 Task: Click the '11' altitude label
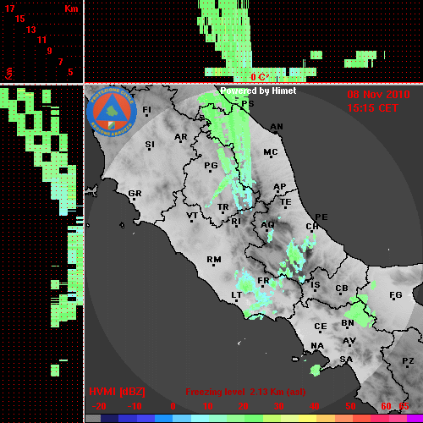(x=41, y=40)
